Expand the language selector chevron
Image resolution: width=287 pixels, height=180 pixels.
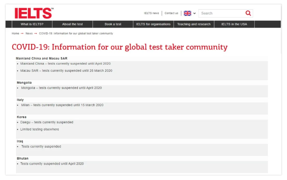[x=195, y=13]
